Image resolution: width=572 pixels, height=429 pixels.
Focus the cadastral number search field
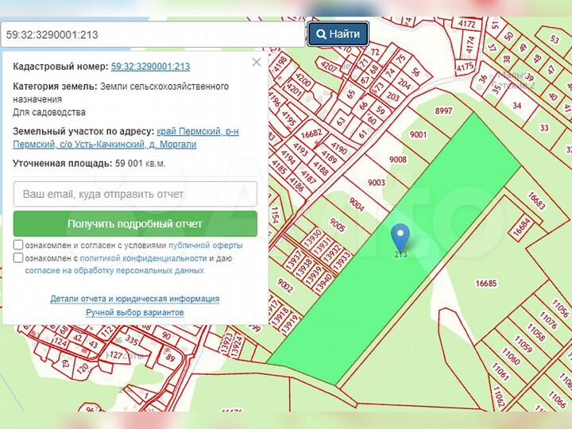(x=153, y=35)
